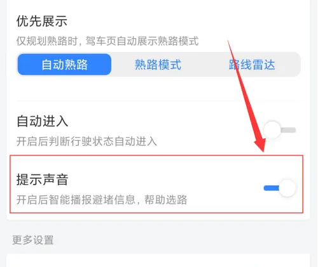
Task: Open the 更多设置 section header
Action: coord(33,240)
